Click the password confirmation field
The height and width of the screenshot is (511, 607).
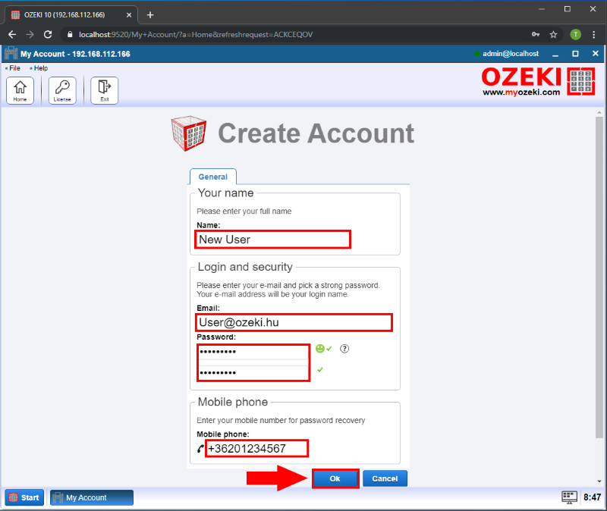[x=253, y=372]
